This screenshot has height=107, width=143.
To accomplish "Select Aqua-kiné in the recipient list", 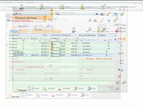I will (x=14, y=35).
